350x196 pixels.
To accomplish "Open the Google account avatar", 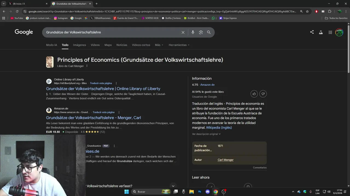I will coord(339,32).
